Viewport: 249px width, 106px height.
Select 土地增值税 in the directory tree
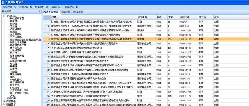[16, 50]
